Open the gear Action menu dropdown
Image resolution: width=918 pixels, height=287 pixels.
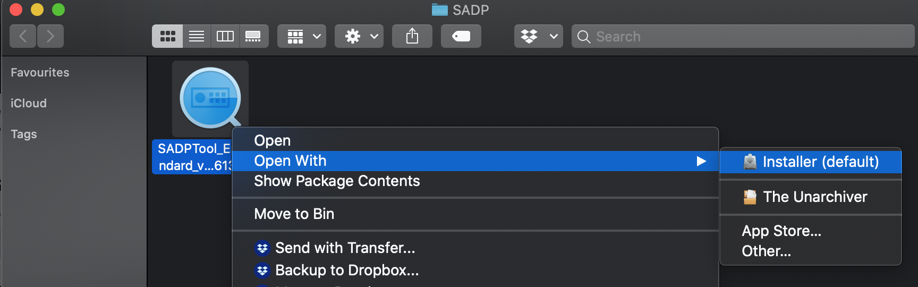click(x=359, y=36)
